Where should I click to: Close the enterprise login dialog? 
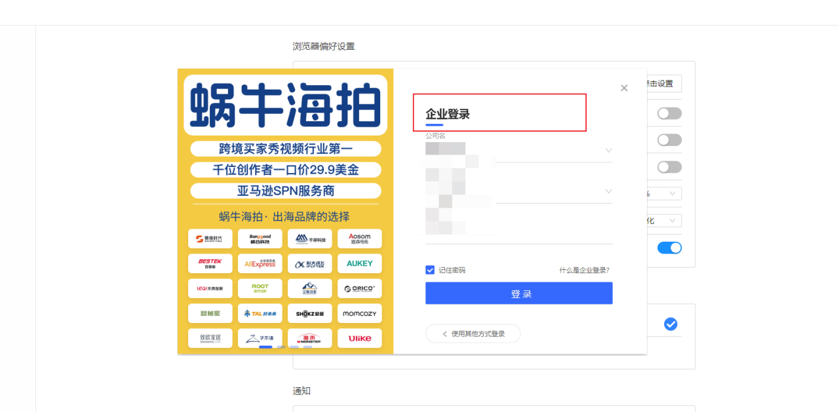pos(624,88)
